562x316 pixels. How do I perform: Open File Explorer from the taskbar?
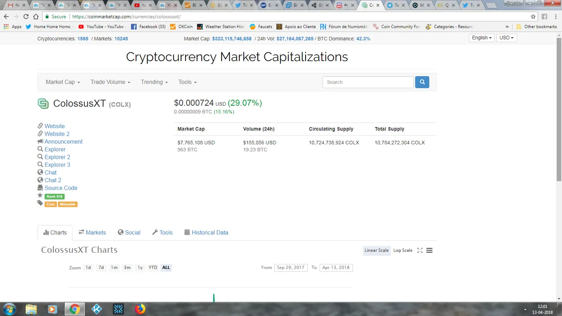point(31,309)
